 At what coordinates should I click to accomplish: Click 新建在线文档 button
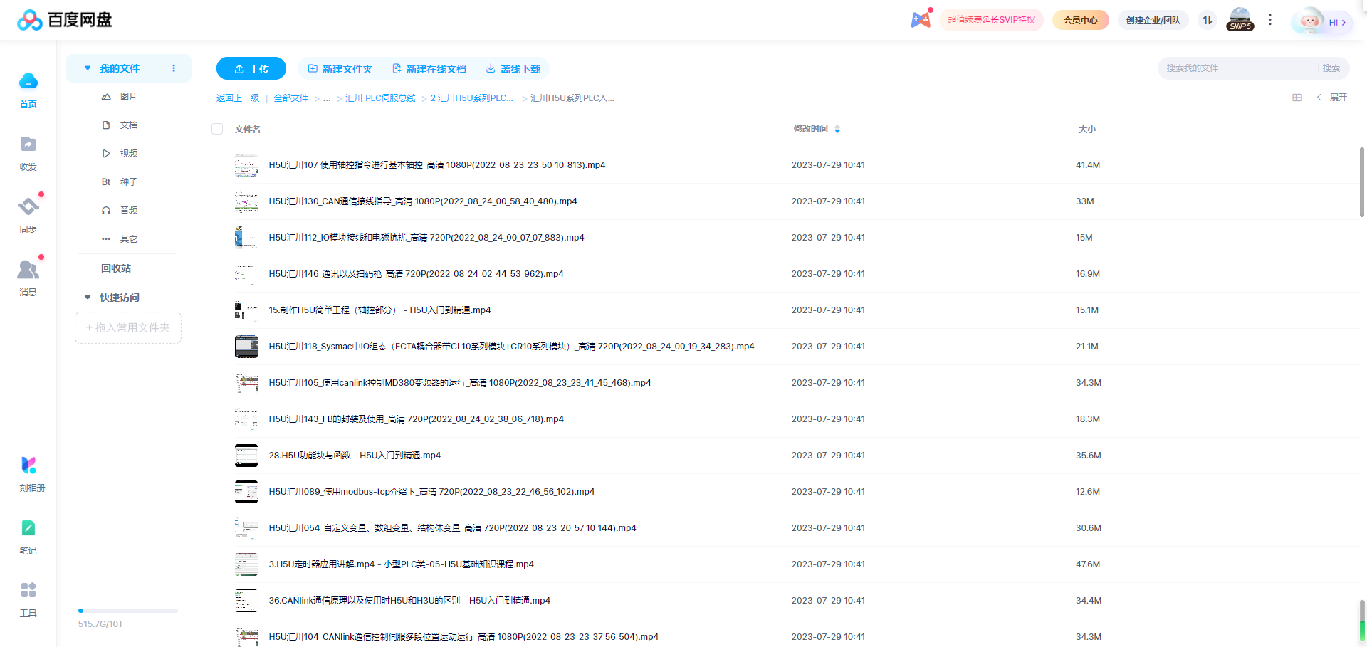(x=429, y=69)
